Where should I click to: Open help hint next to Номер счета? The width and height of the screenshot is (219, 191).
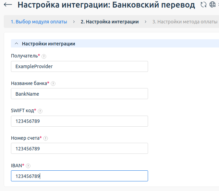[x=46, y=138]
